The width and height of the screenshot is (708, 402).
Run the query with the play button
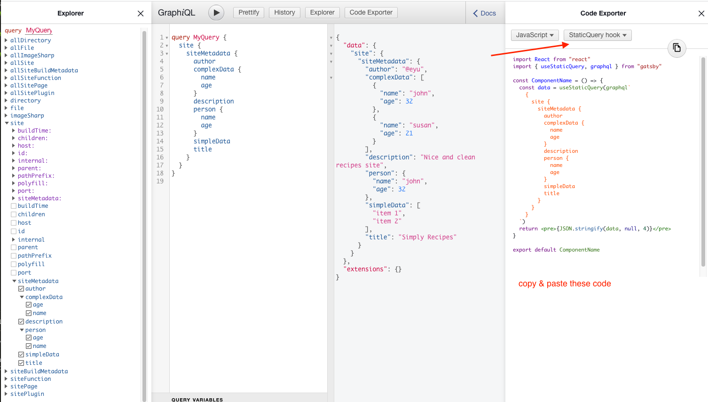pyautogui.click(x=216, y=13)
